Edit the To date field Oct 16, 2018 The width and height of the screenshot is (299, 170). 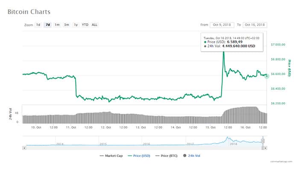[x=255, y=25]
